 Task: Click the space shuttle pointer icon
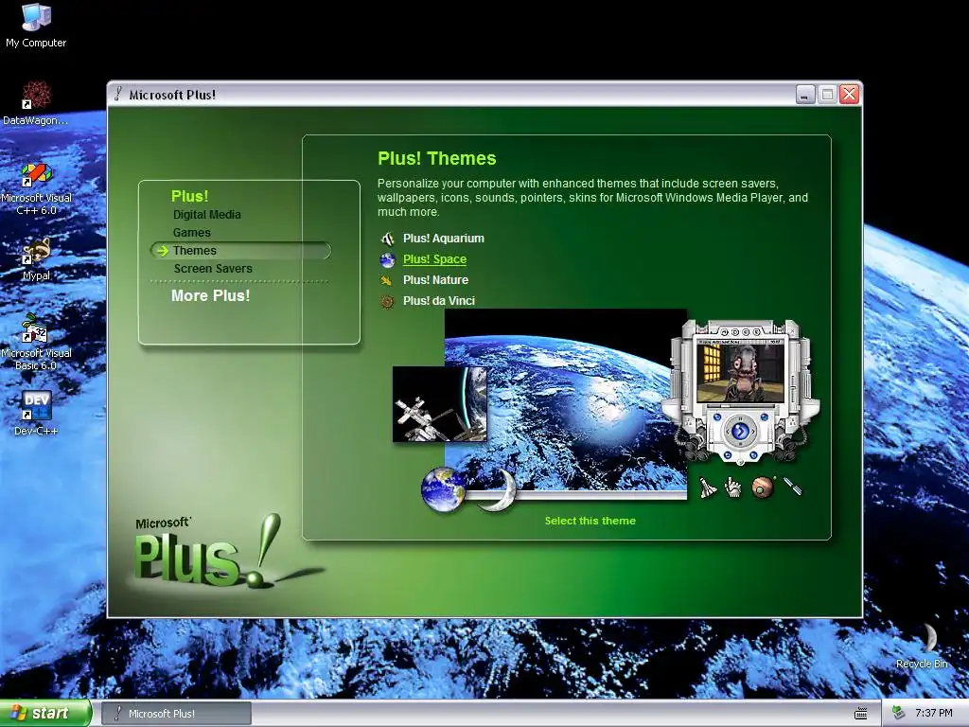pyautogui.click(x=708, y=488)
